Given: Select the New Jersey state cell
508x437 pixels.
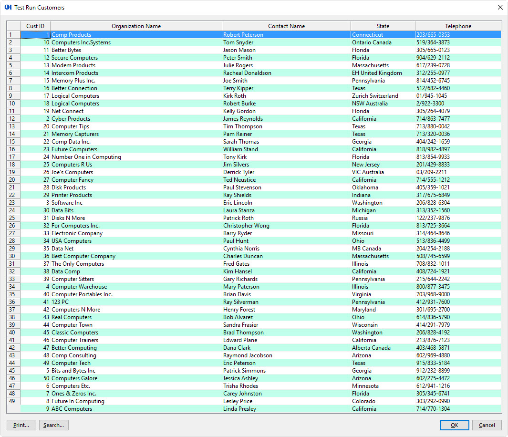Looking at the screenshot, I should (383, 165).
